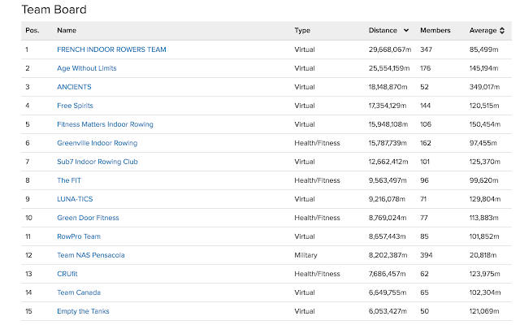Open LUNA-TICS team link
The height and width of the screenshot is (325, 520).
point(75,199)
